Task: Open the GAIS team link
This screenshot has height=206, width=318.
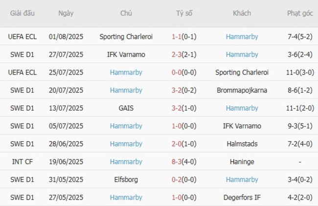Action: (126, 108)
